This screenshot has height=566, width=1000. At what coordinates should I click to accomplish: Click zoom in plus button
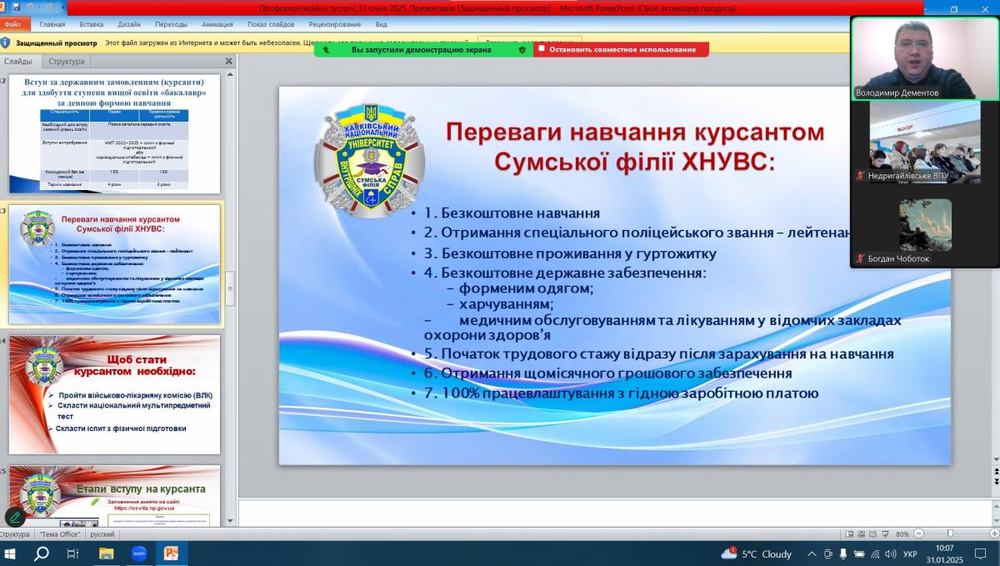click(x=993, y=533)
